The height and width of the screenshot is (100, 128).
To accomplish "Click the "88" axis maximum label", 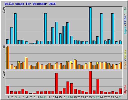I will pos(4,47).
